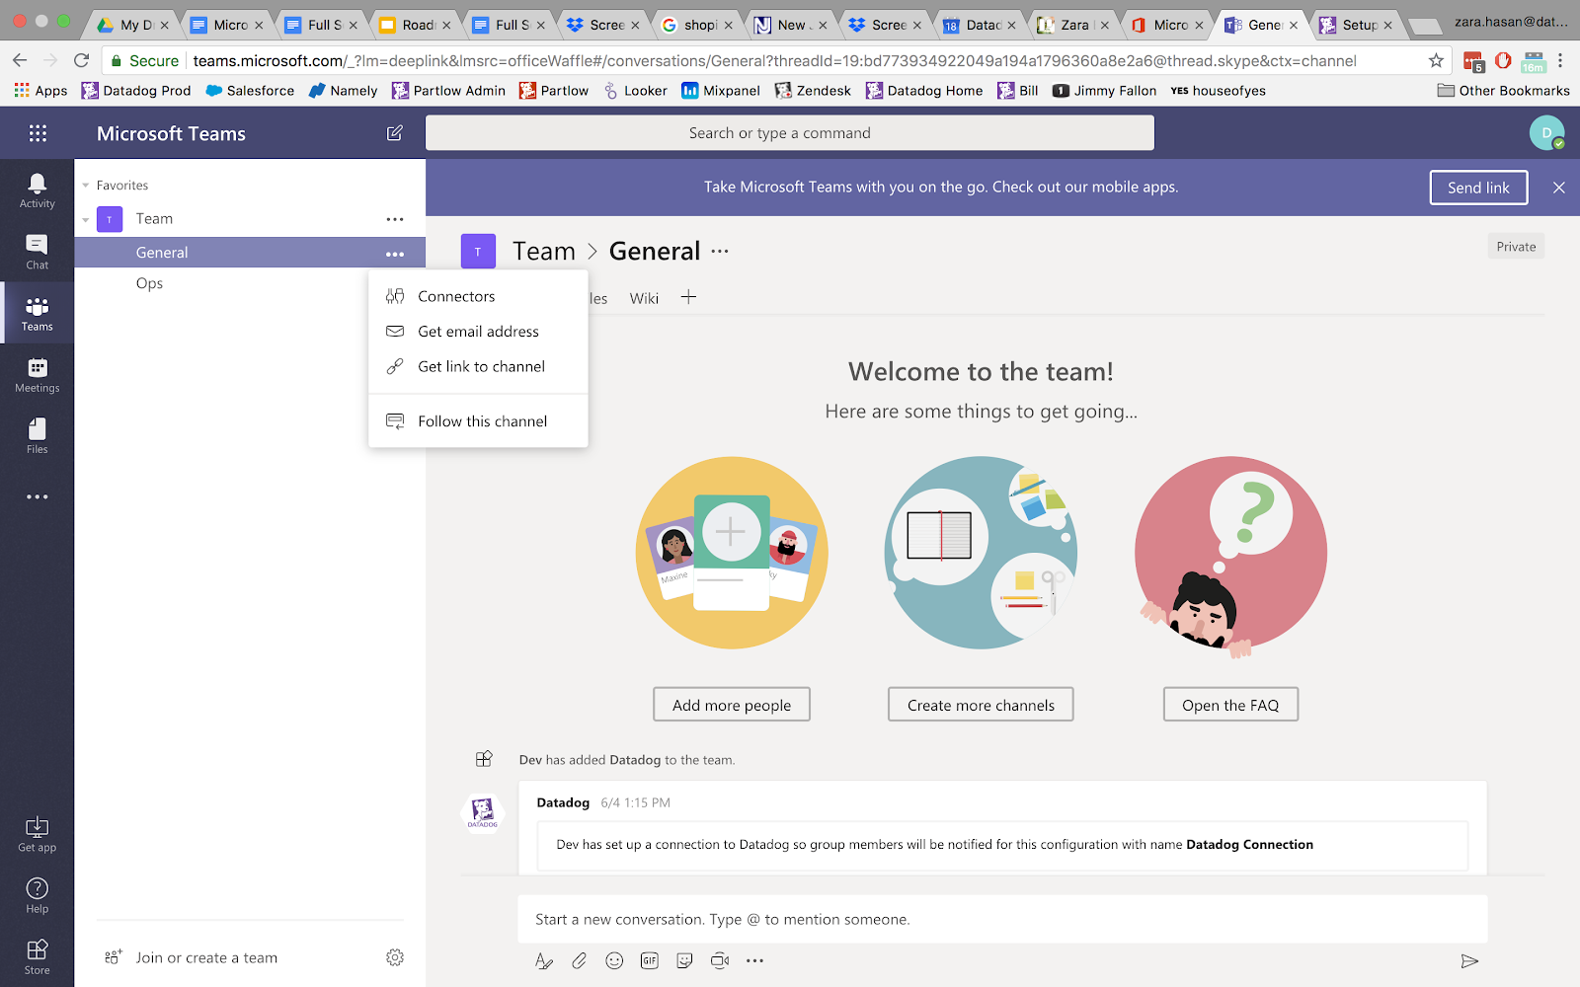Open Other Bookmarks folder
The height and width of the screenshot is (987, 1580).
tap(1503, 91)
